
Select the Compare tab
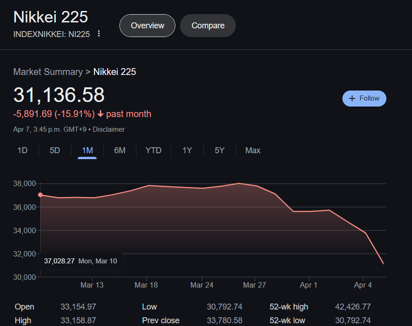208,26
